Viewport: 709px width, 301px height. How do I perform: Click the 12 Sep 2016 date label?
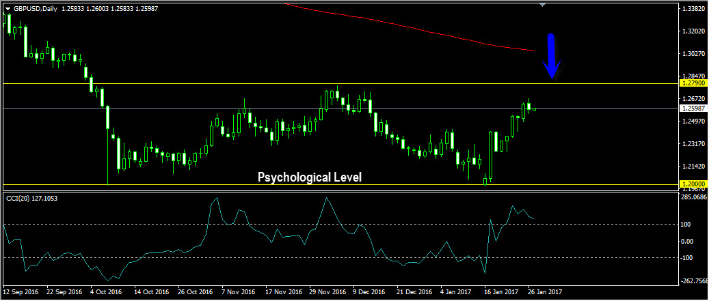[x=22, y=291]
